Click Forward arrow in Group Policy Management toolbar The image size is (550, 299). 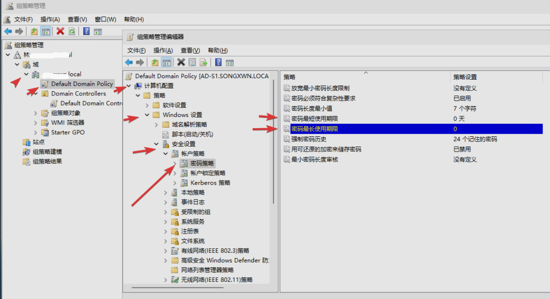click(19, 31)
